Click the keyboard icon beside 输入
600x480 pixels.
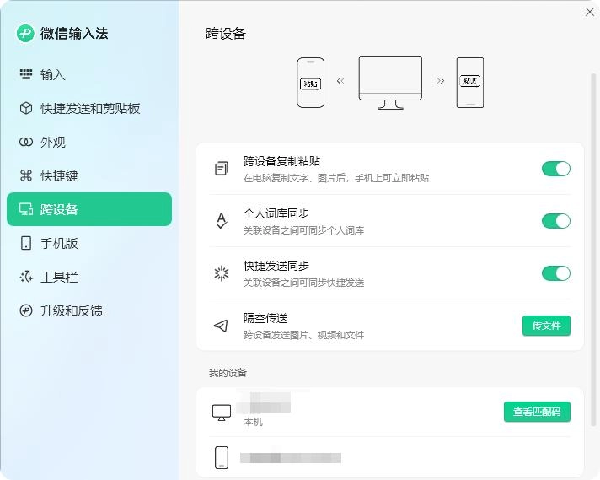[x=26, y=74]
